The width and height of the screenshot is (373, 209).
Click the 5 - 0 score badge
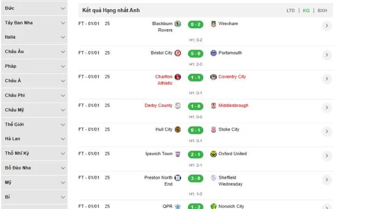195,53
